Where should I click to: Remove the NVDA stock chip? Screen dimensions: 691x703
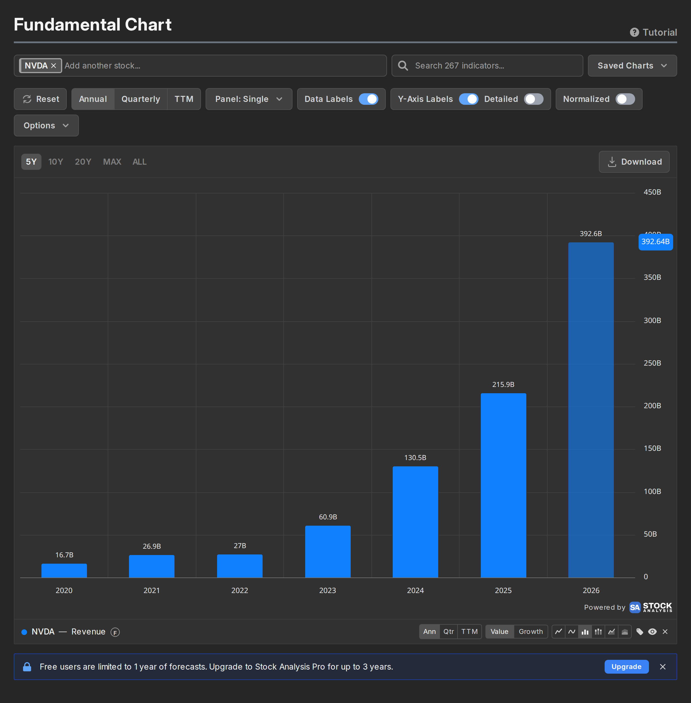(x=53, y=66)
